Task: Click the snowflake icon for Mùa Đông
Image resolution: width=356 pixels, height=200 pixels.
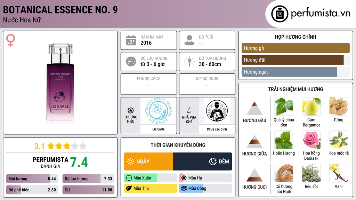Action: tap(184, 188)
